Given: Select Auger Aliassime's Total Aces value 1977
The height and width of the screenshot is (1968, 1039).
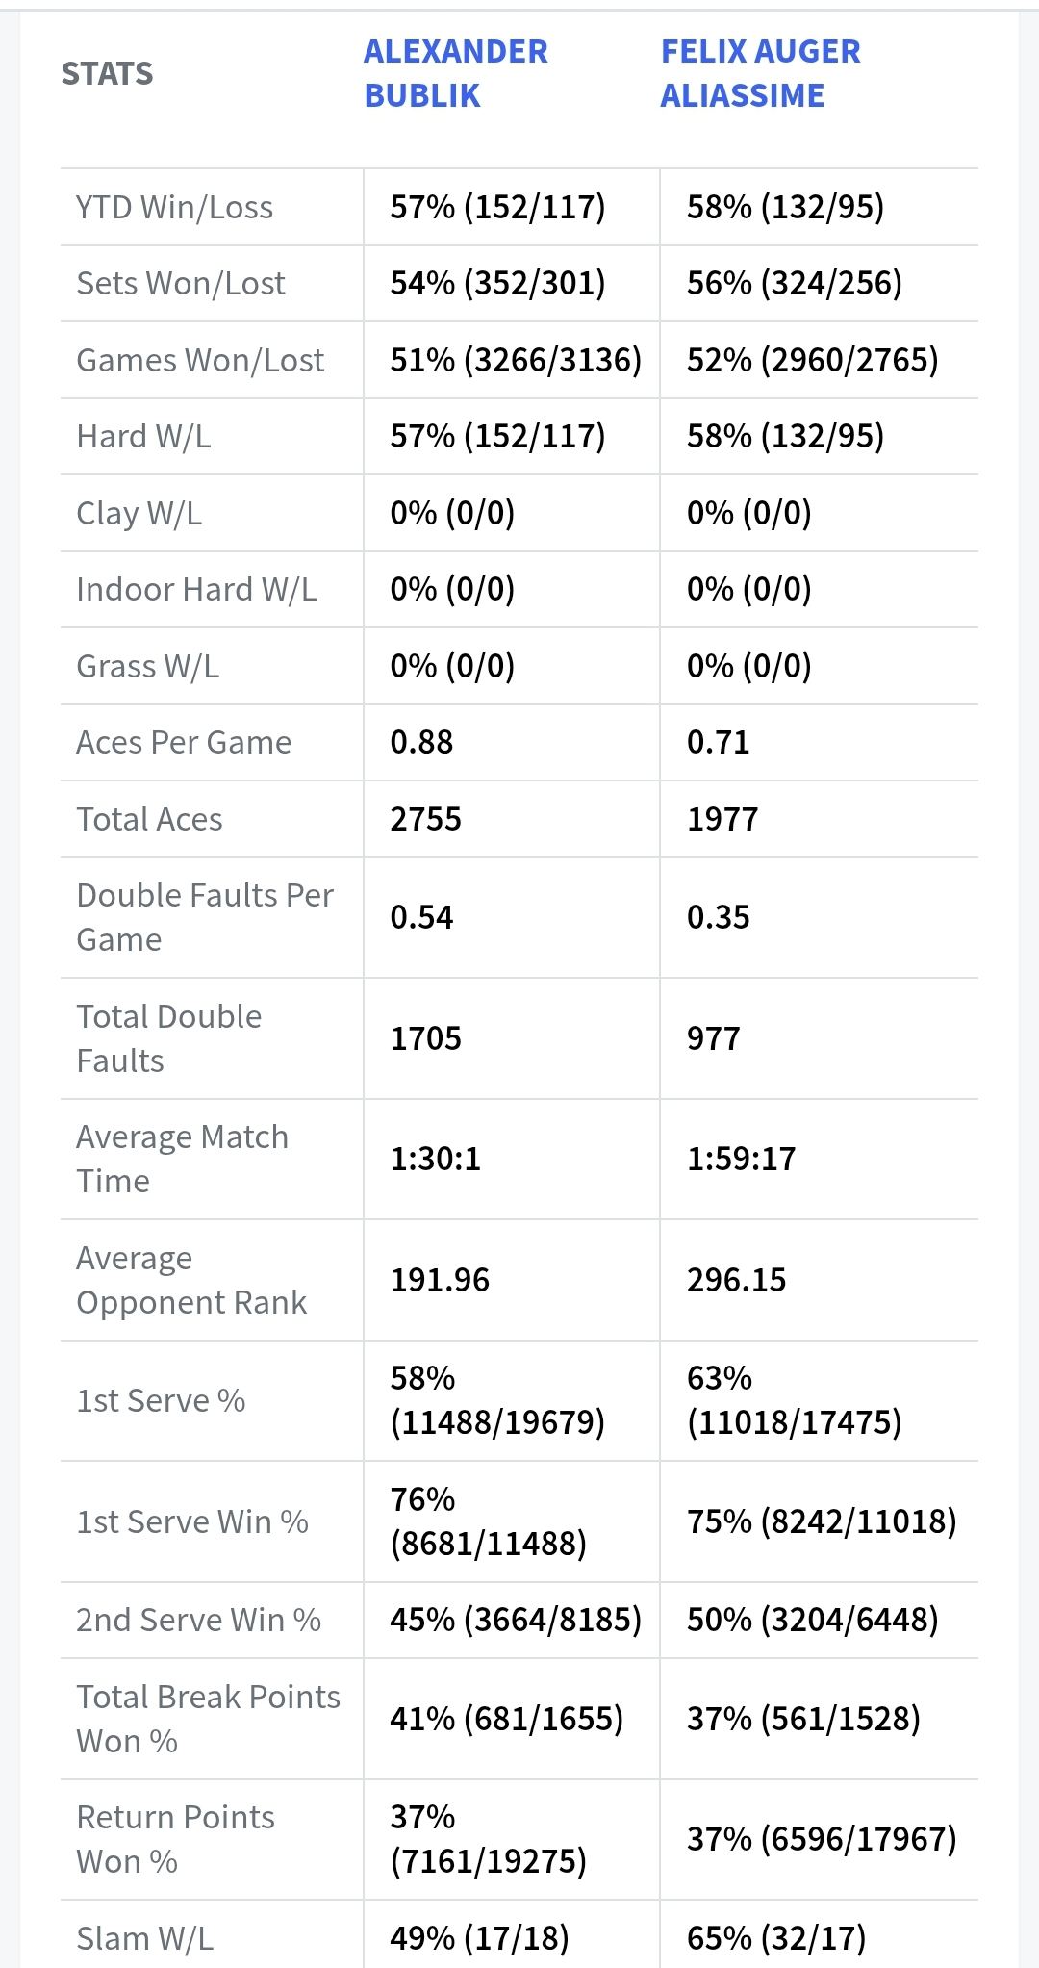Looking at the screenshot, I should pyautogui.click(x=722, y=819).
